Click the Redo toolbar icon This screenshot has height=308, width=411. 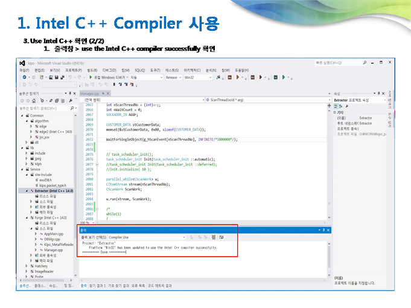coord(80,77)
